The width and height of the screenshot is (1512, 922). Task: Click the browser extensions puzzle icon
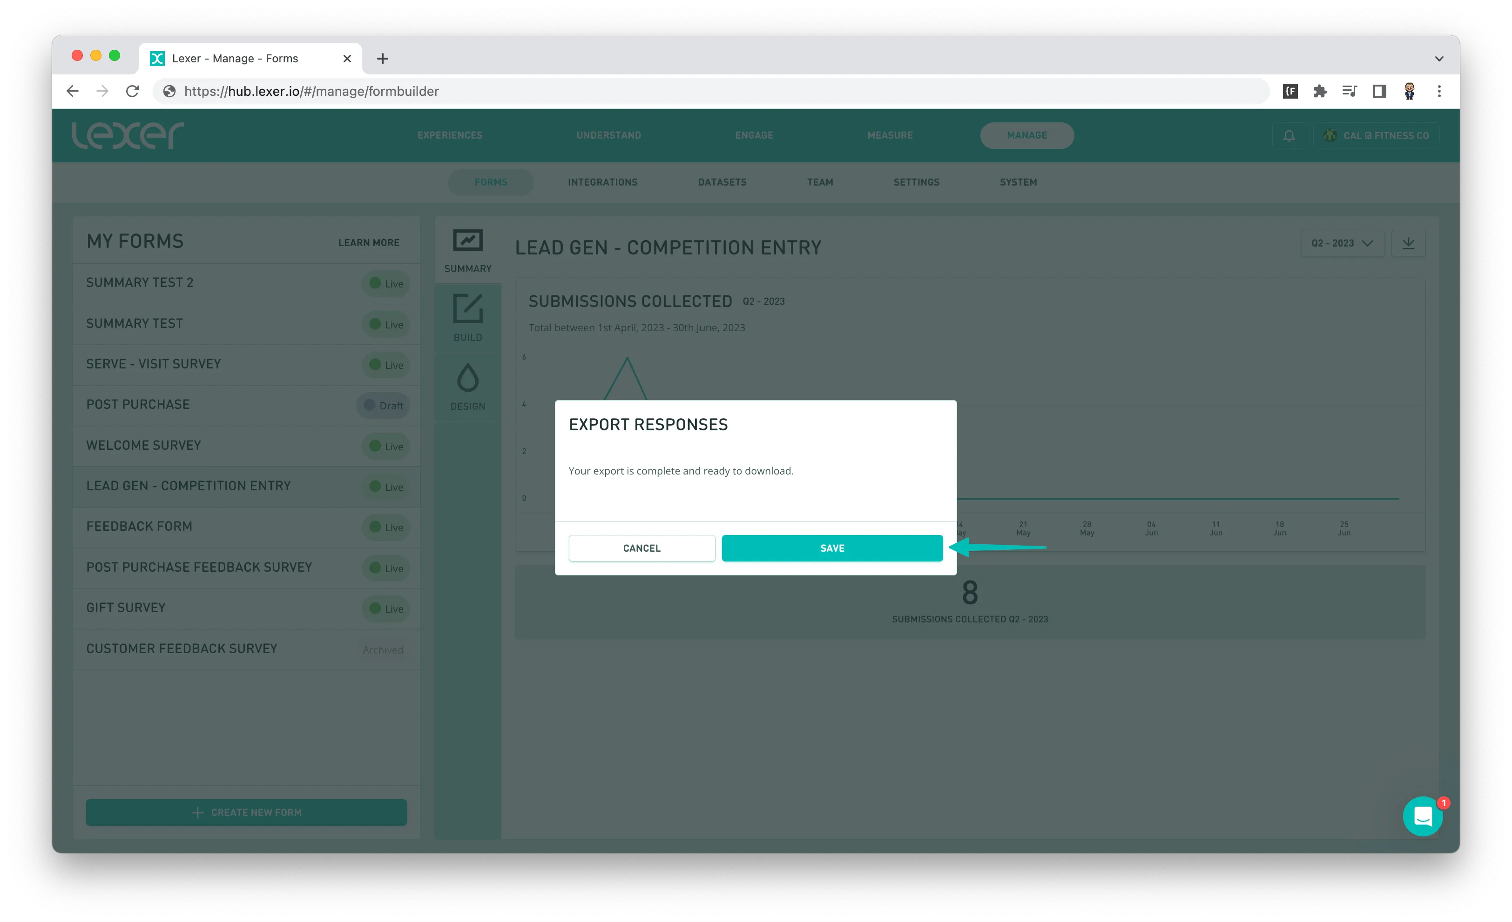1320,91
